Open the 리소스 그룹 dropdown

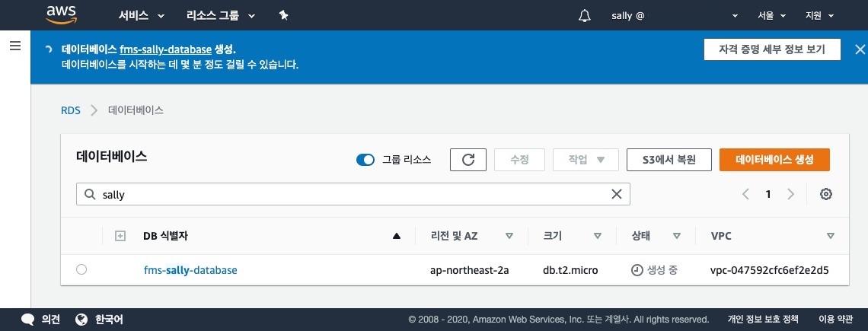click(221, 15)
